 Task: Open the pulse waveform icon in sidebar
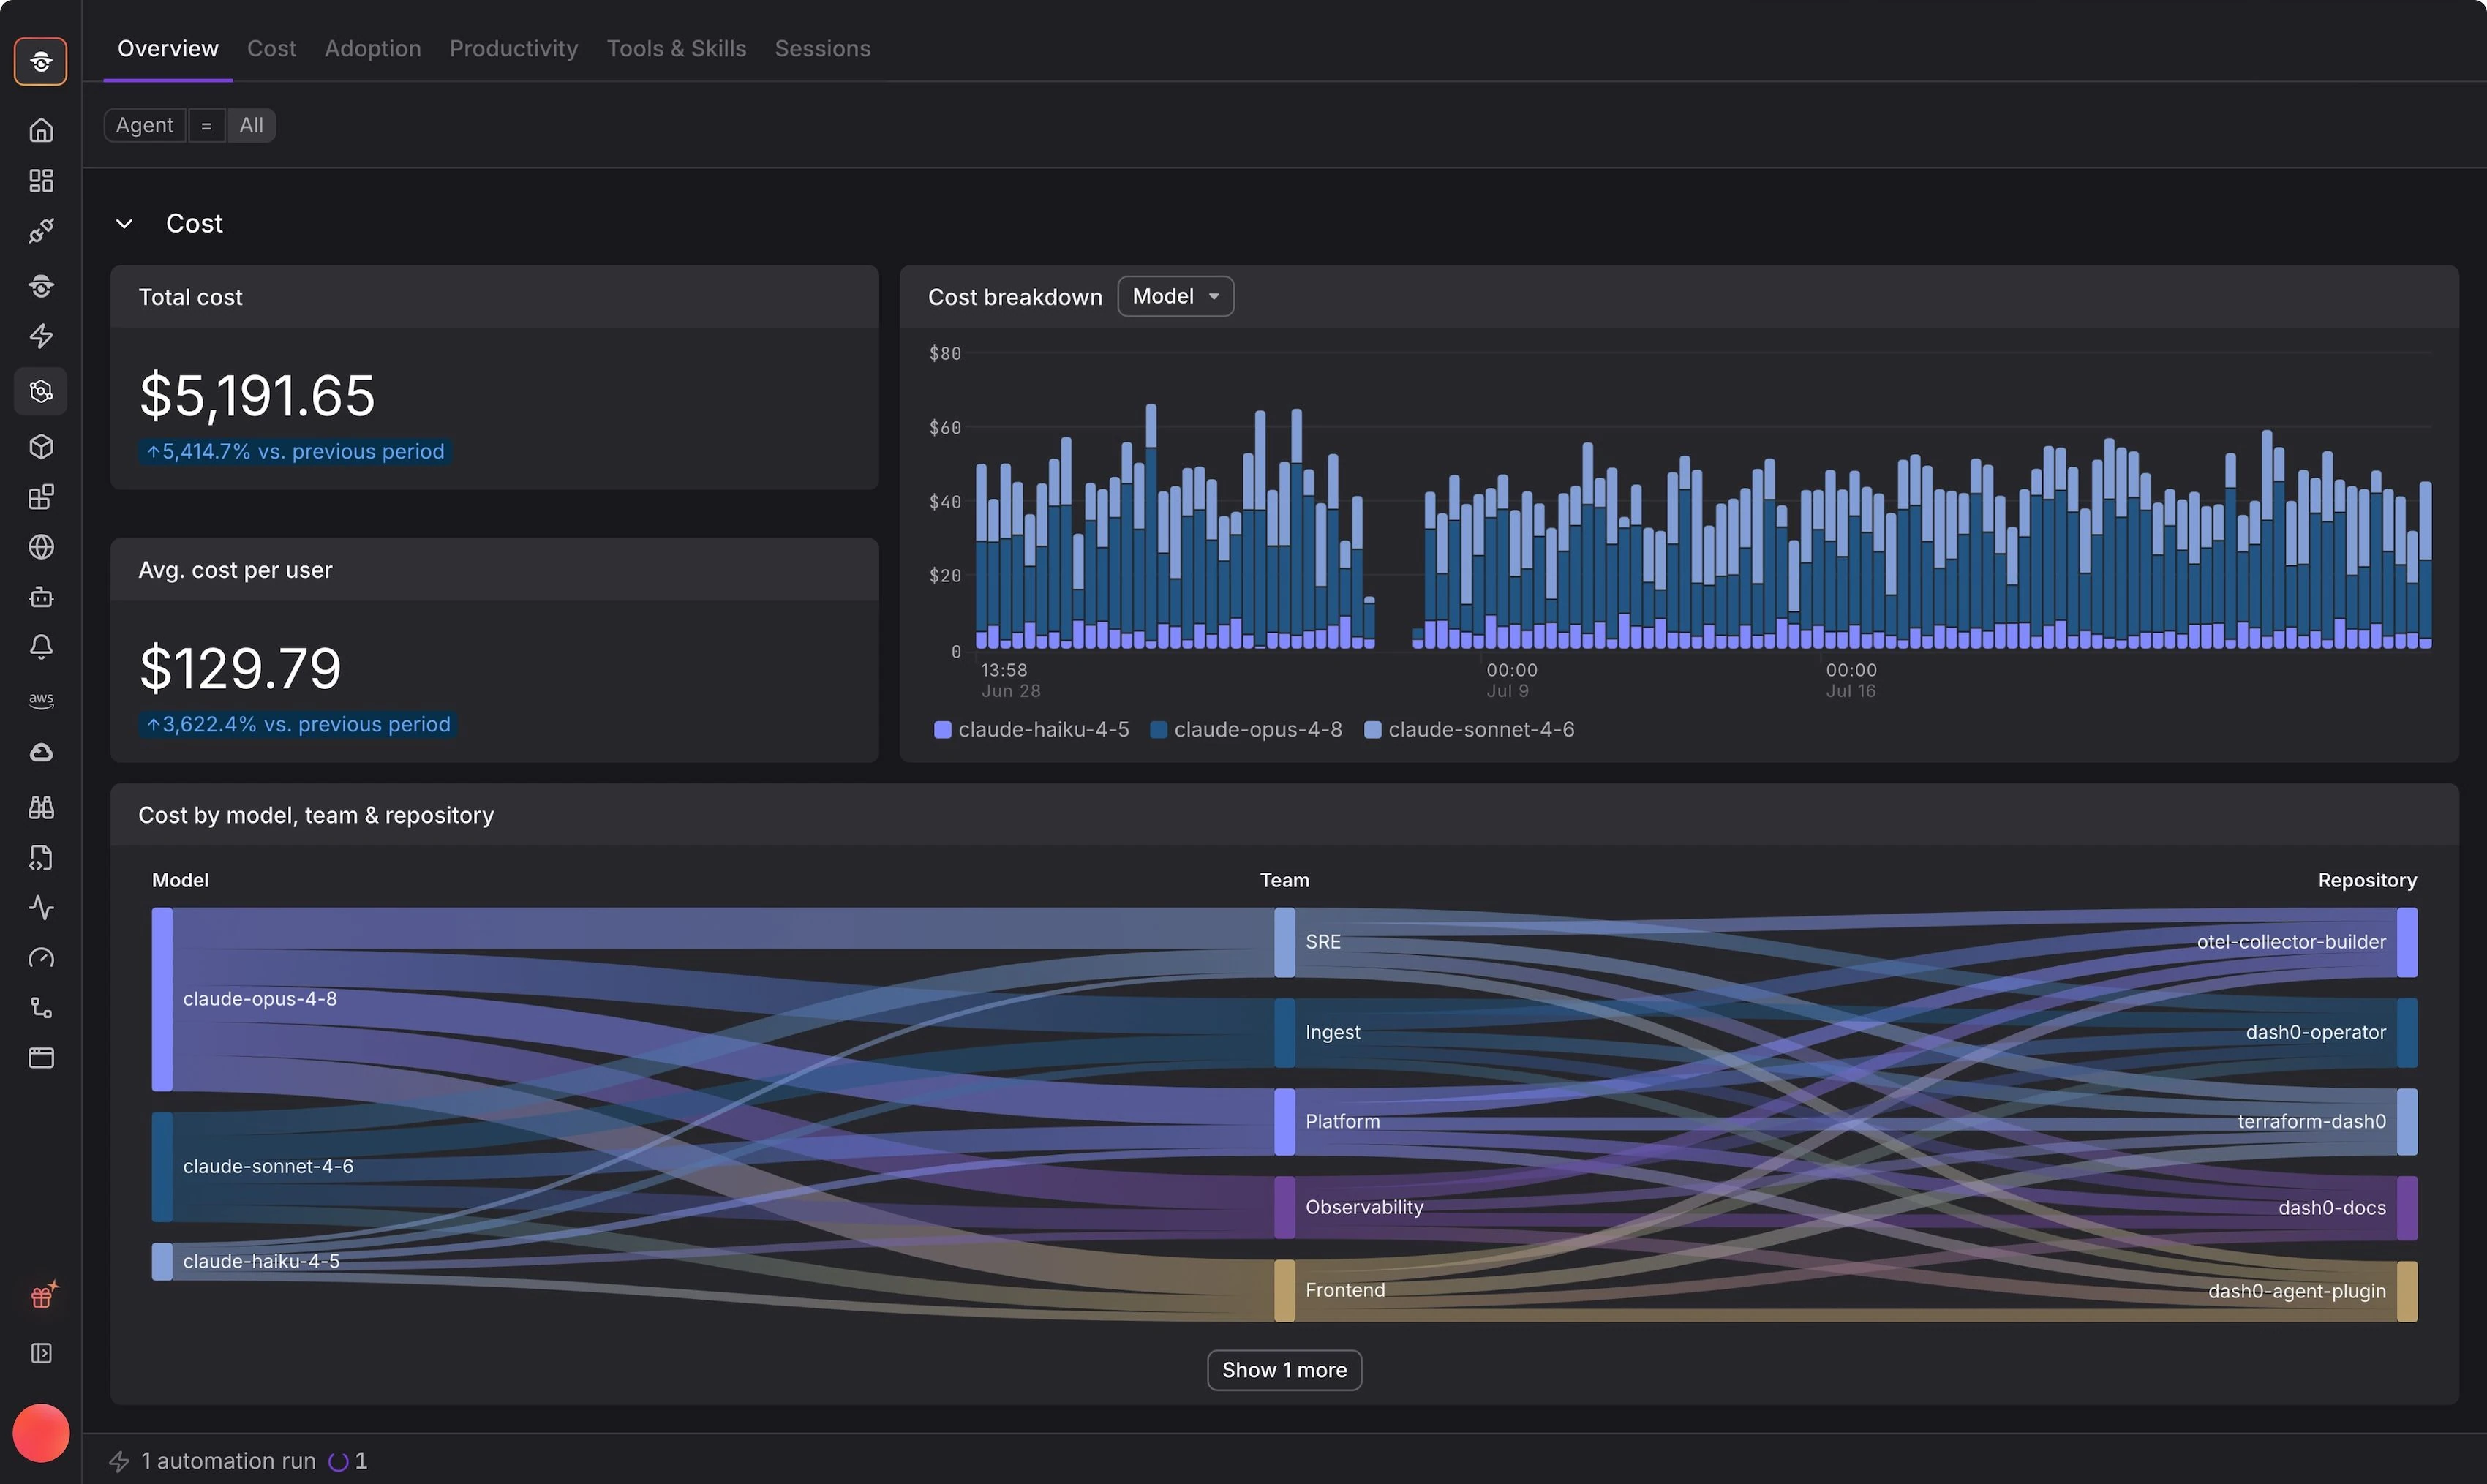tap(41, 908)
